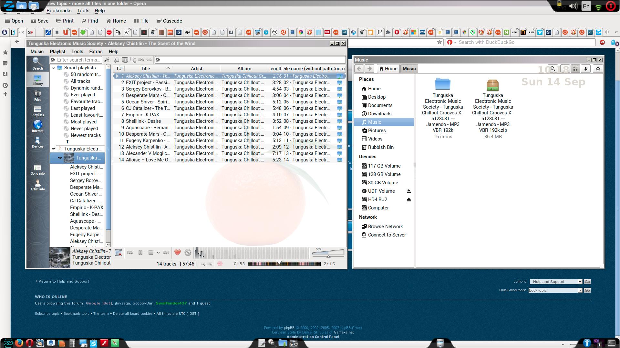620x348 pixels.
Task: Toggle last.fm scrobbling icon
Action: coord(220,264)
